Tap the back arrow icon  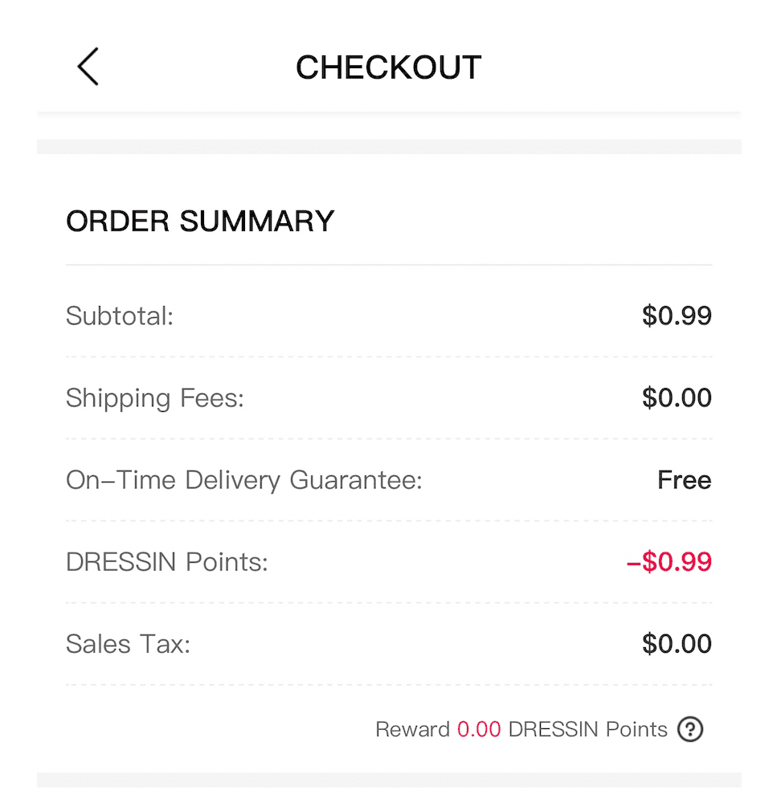click(88, 67)
